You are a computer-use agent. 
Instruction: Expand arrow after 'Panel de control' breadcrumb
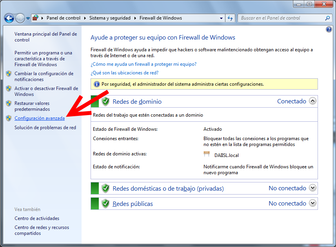[x=85, y=18]
